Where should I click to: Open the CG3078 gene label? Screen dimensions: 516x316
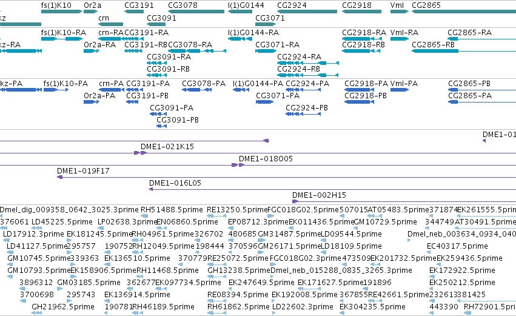(x=183, y=5)
